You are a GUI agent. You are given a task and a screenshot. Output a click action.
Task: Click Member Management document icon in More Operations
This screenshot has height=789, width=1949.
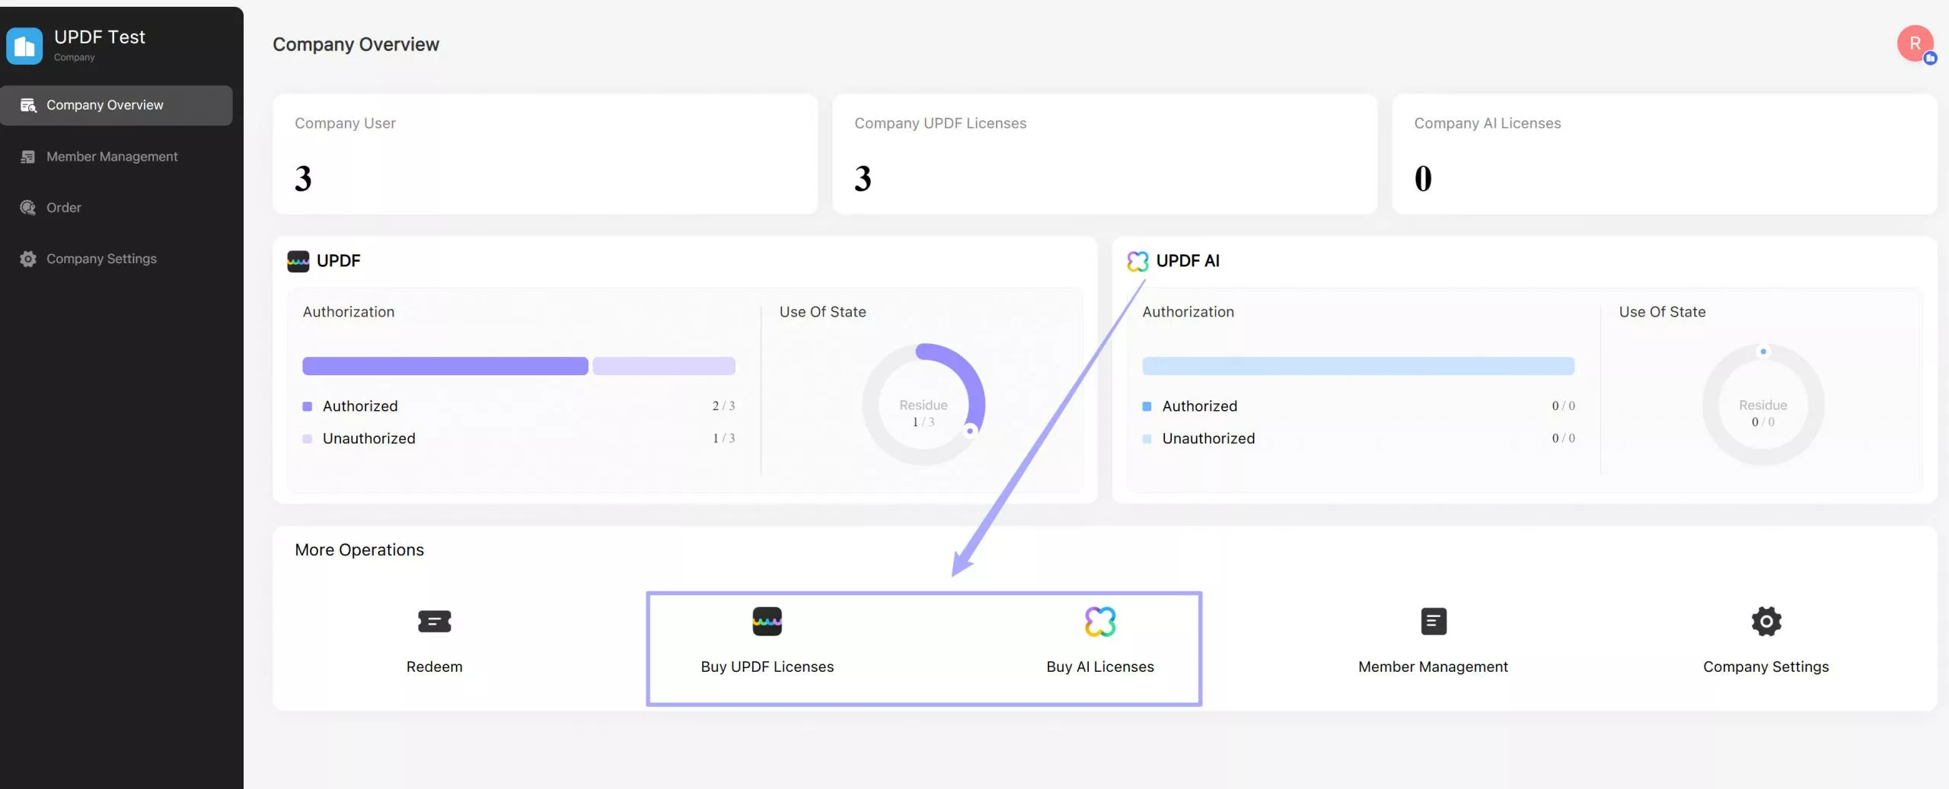tap(1434, 621)
